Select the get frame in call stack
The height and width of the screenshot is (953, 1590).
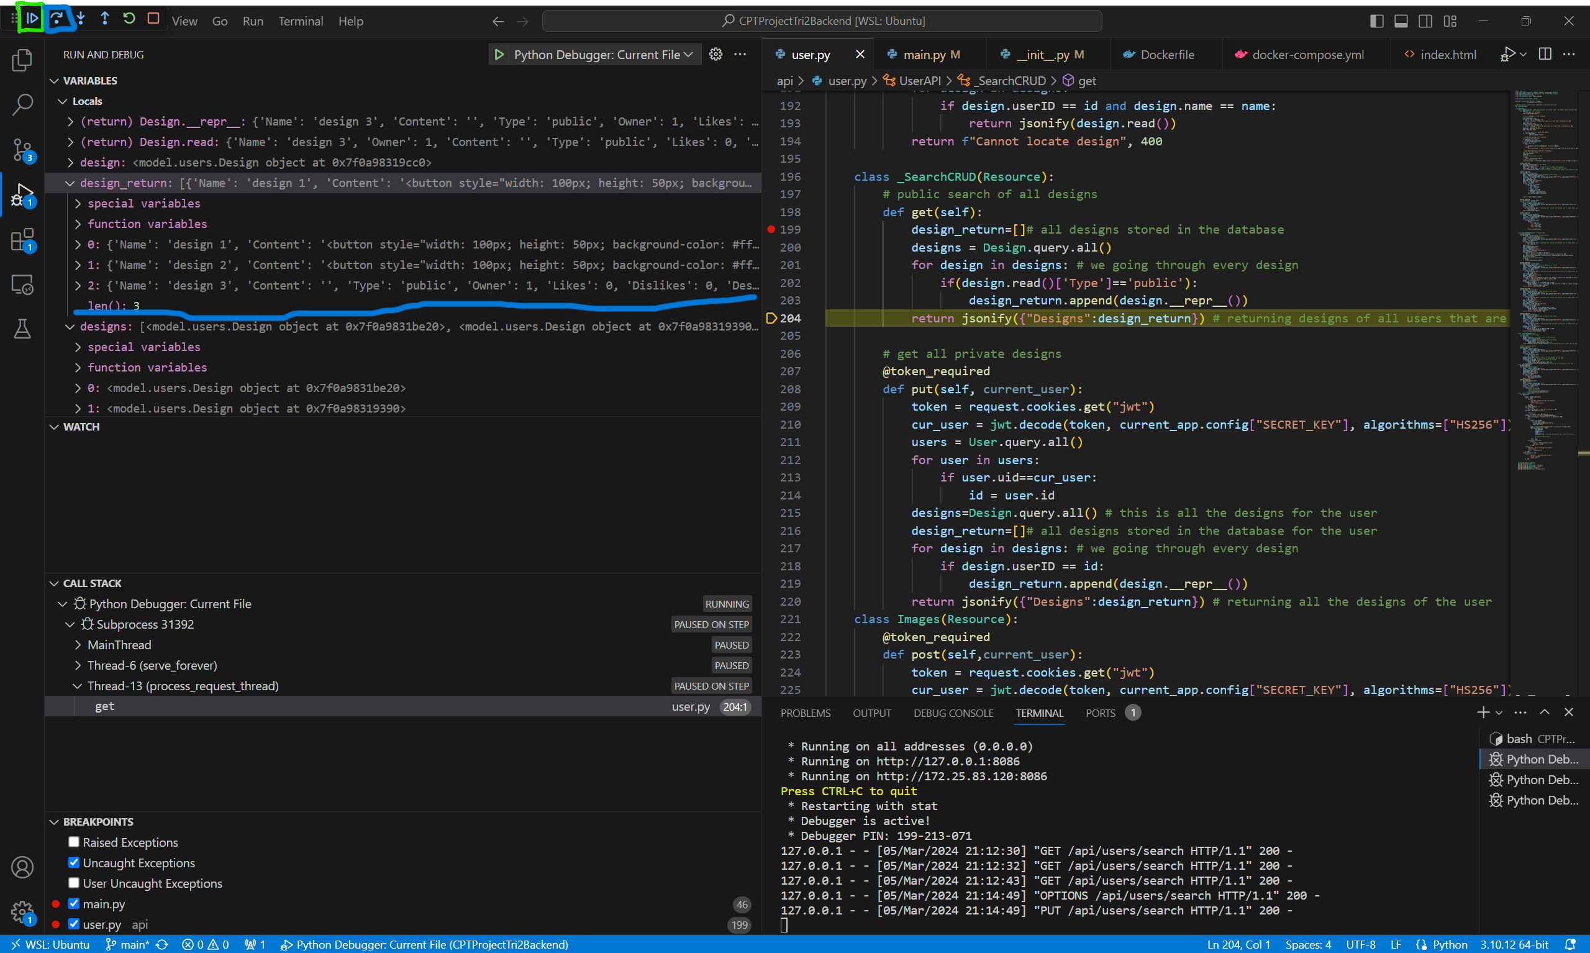tap(402, 706)
